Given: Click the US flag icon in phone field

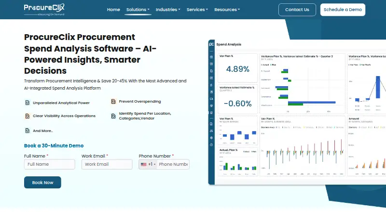Looking at the screenshot, I should (144, 164).
